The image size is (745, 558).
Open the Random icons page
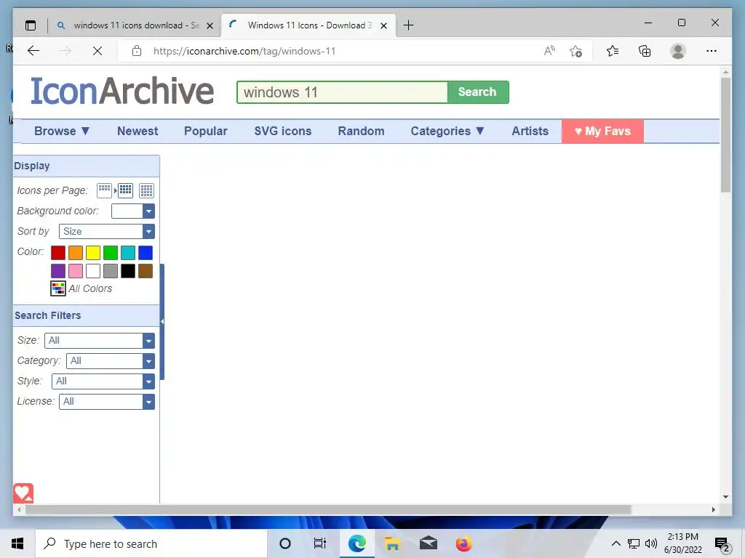point(361,131)
